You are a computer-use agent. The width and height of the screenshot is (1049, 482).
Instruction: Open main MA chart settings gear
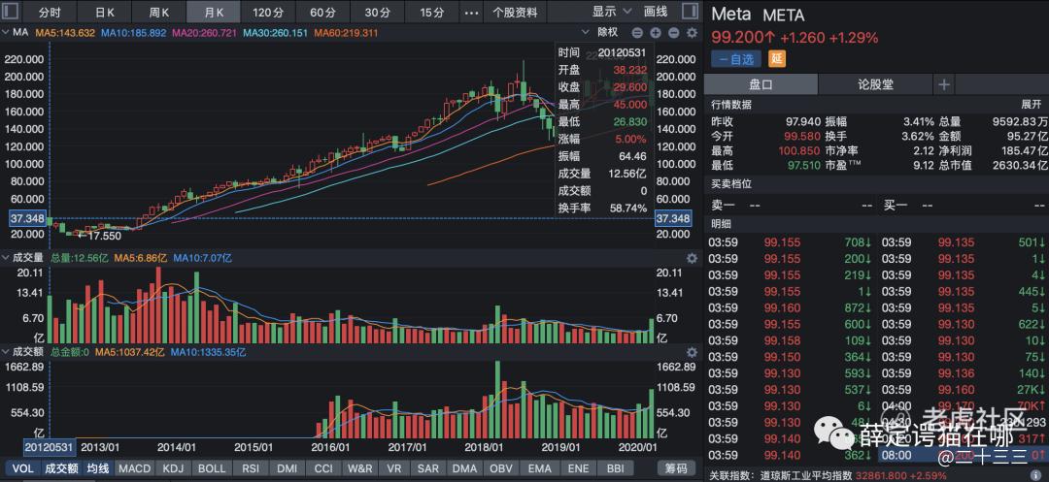(x=692, y=33)
